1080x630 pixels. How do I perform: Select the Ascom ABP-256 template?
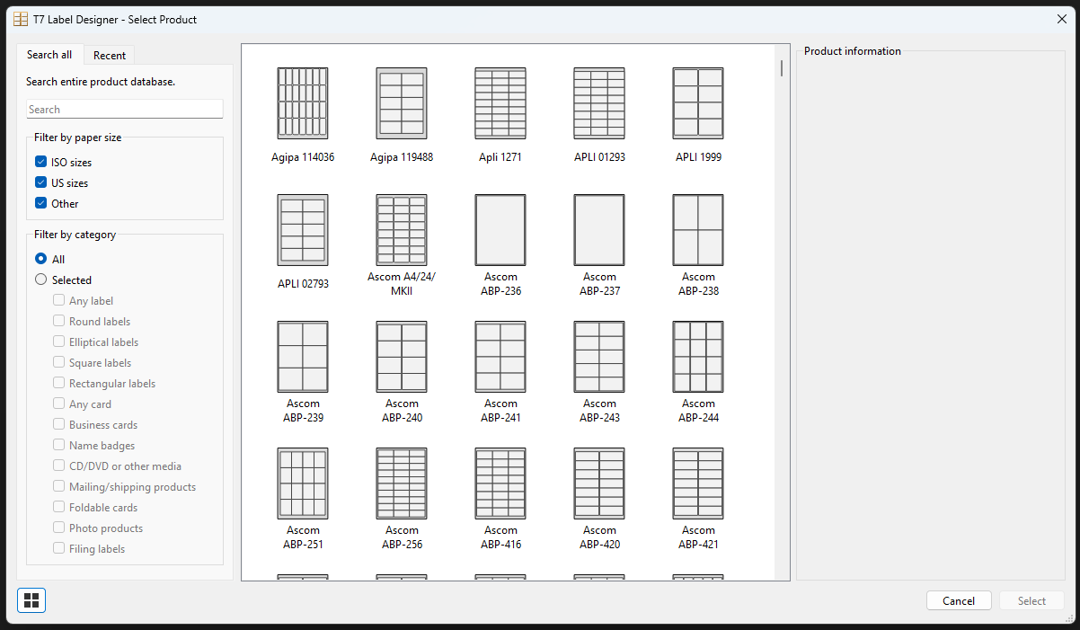click(x=402, y=484)
